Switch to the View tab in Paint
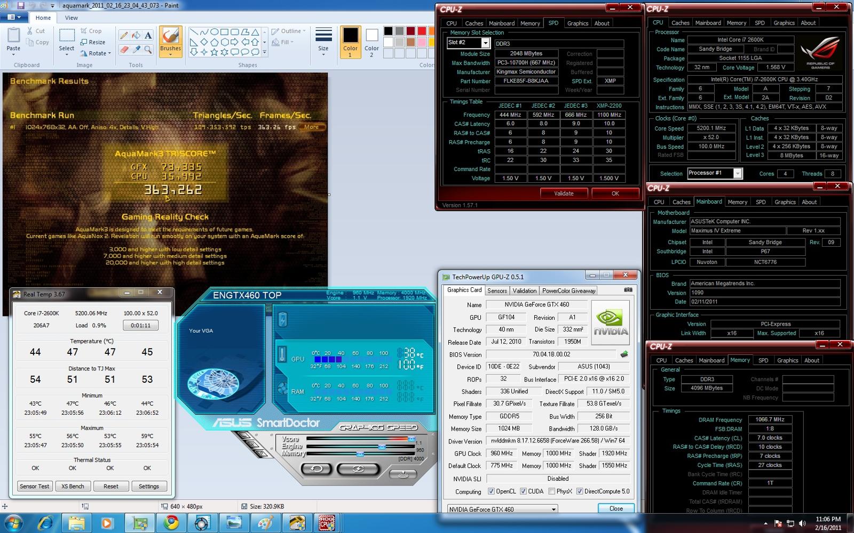854x533 pixels. coord(72,18)
